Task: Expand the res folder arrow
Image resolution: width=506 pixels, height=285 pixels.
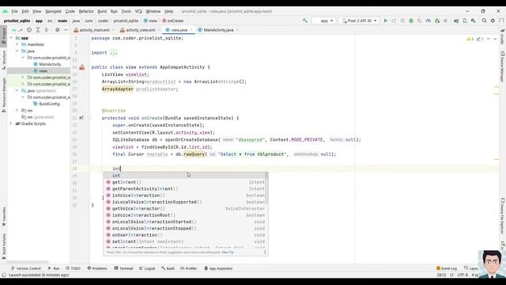Action: pyautogui.click(x=17, y=110)
